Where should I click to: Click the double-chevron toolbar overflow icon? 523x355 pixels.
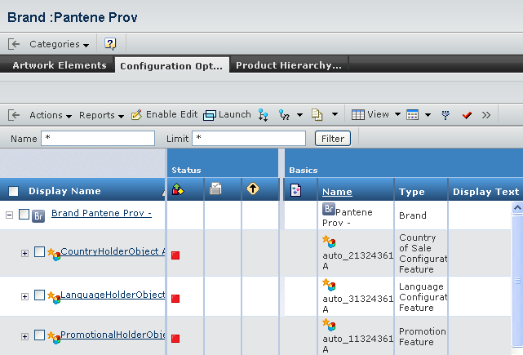pyautogui.click(x=486, y=115)
